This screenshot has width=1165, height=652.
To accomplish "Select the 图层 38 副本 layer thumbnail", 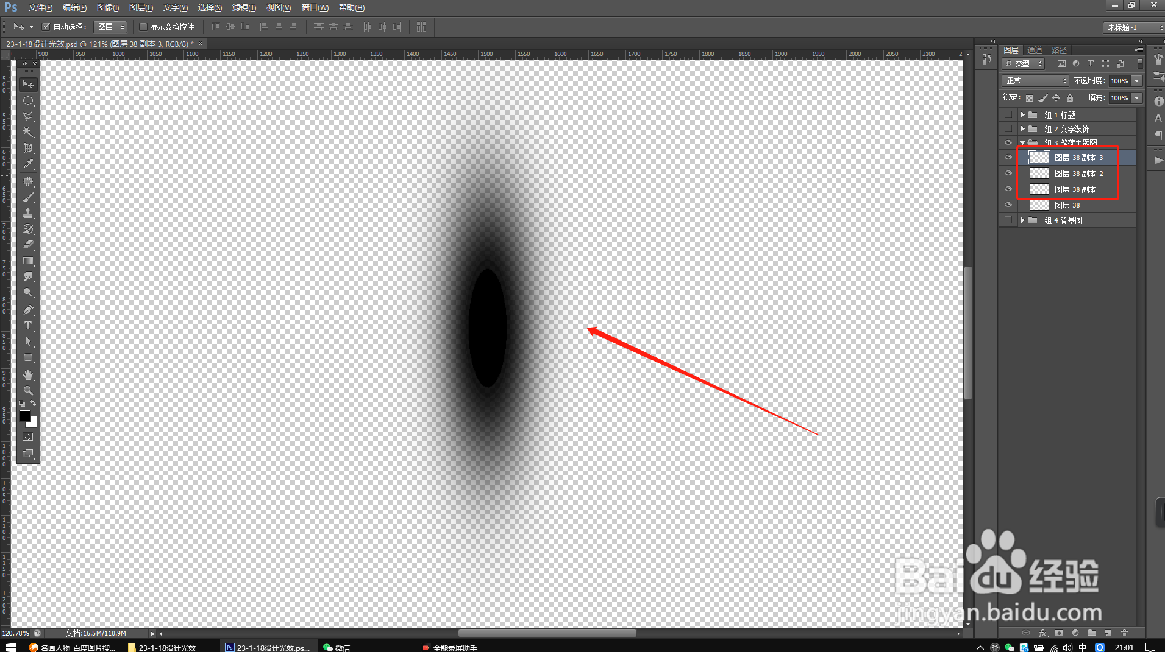I will (1039, 189).
